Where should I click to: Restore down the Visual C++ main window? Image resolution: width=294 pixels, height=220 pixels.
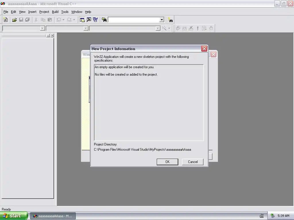tap(283, 3)
